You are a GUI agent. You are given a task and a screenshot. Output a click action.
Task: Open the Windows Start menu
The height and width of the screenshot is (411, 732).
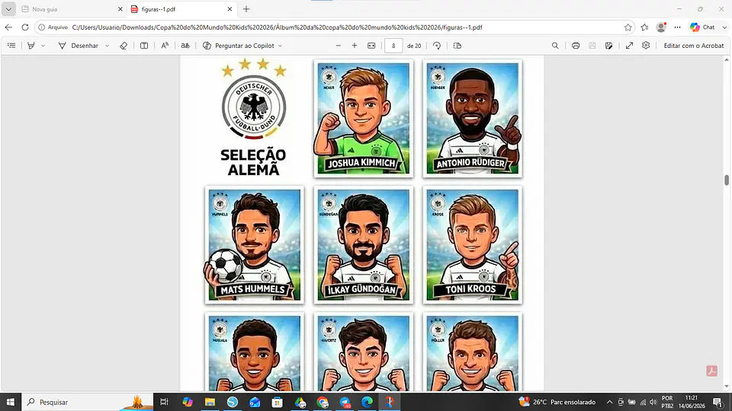(10, 402)
